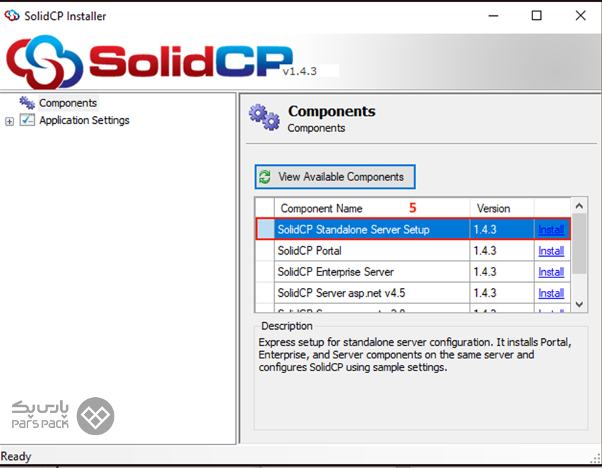Viewport: 602px width, 468px height.
Task: Click the SolidCP cloud logo in banner
Action: (x=45, y=62)
